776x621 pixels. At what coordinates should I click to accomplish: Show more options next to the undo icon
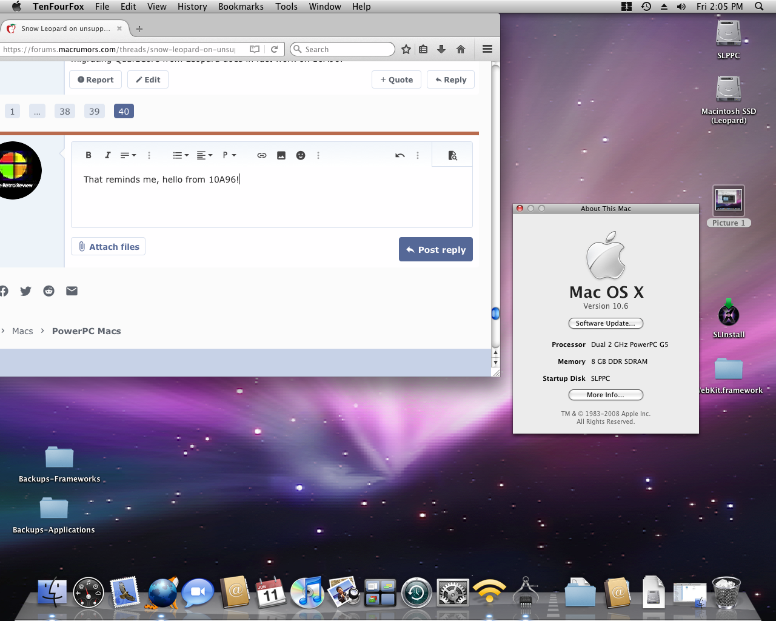(418, 155)
